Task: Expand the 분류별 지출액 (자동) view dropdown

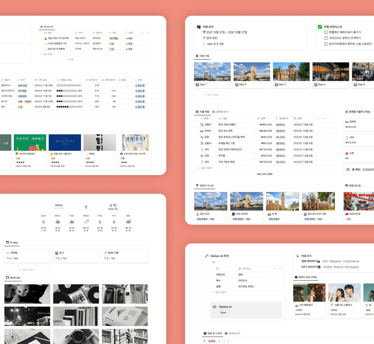Action: point(372,112)
